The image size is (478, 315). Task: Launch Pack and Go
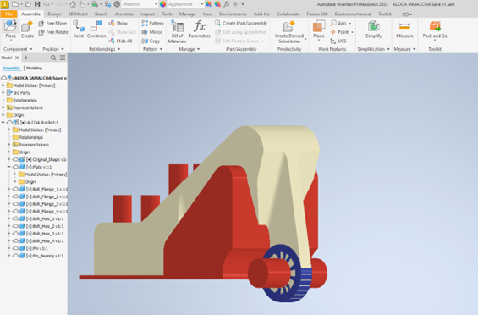(435, 30)
